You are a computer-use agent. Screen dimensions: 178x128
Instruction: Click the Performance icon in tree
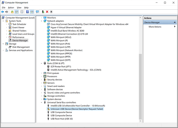(10, 37)
